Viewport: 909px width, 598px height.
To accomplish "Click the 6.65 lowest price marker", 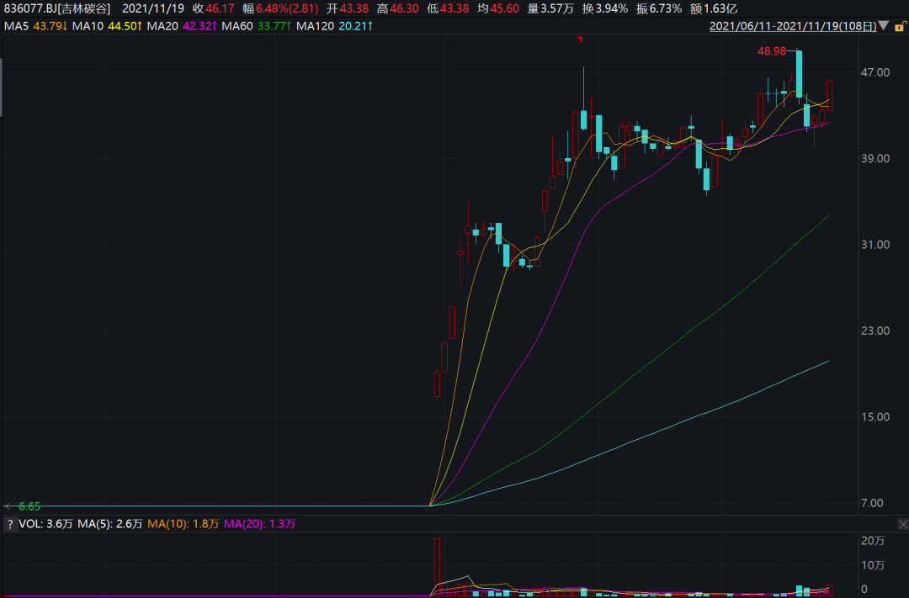I will [x=29, y=506].
